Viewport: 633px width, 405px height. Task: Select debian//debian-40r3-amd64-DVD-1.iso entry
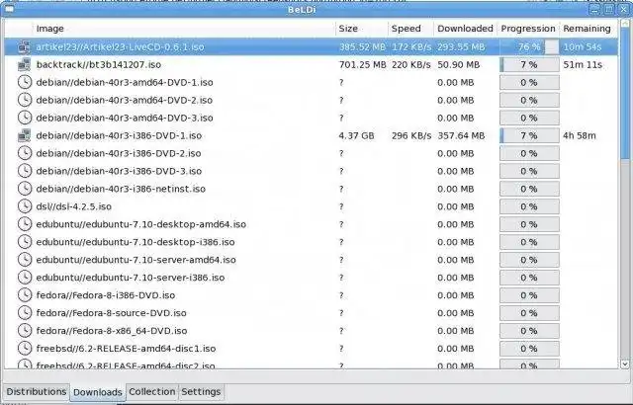[125, 82]
